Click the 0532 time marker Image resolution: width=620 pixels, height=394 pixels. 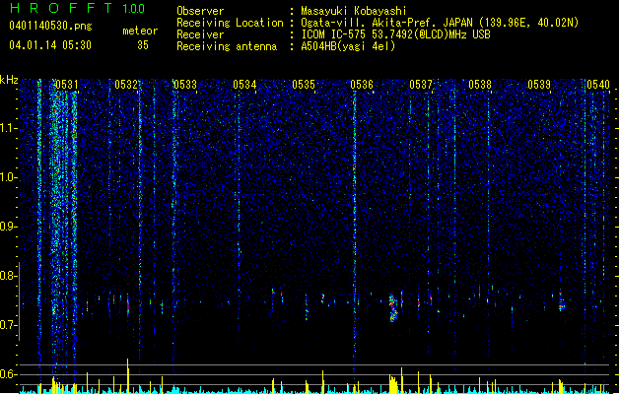126,85
